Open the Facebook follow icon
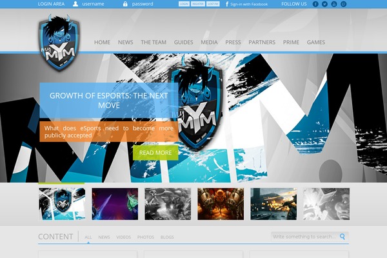This screenshot has width=387, height=258. 315,4
